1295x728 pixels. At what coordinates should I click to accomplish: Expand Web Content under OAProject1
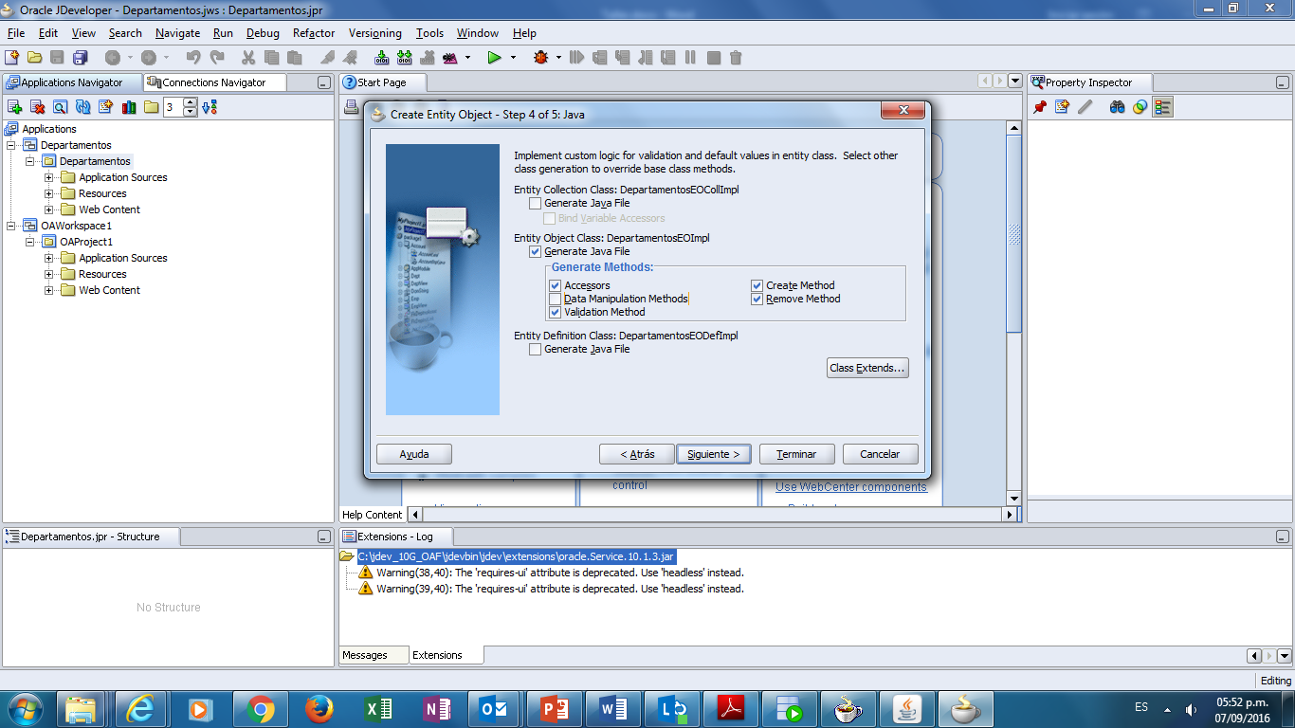click(49, 290)
